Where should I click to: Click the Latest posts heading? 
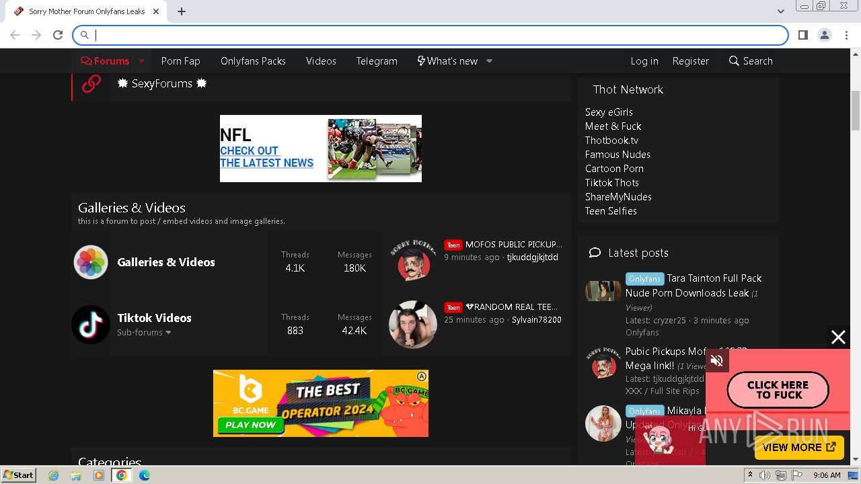click(638, 253)
